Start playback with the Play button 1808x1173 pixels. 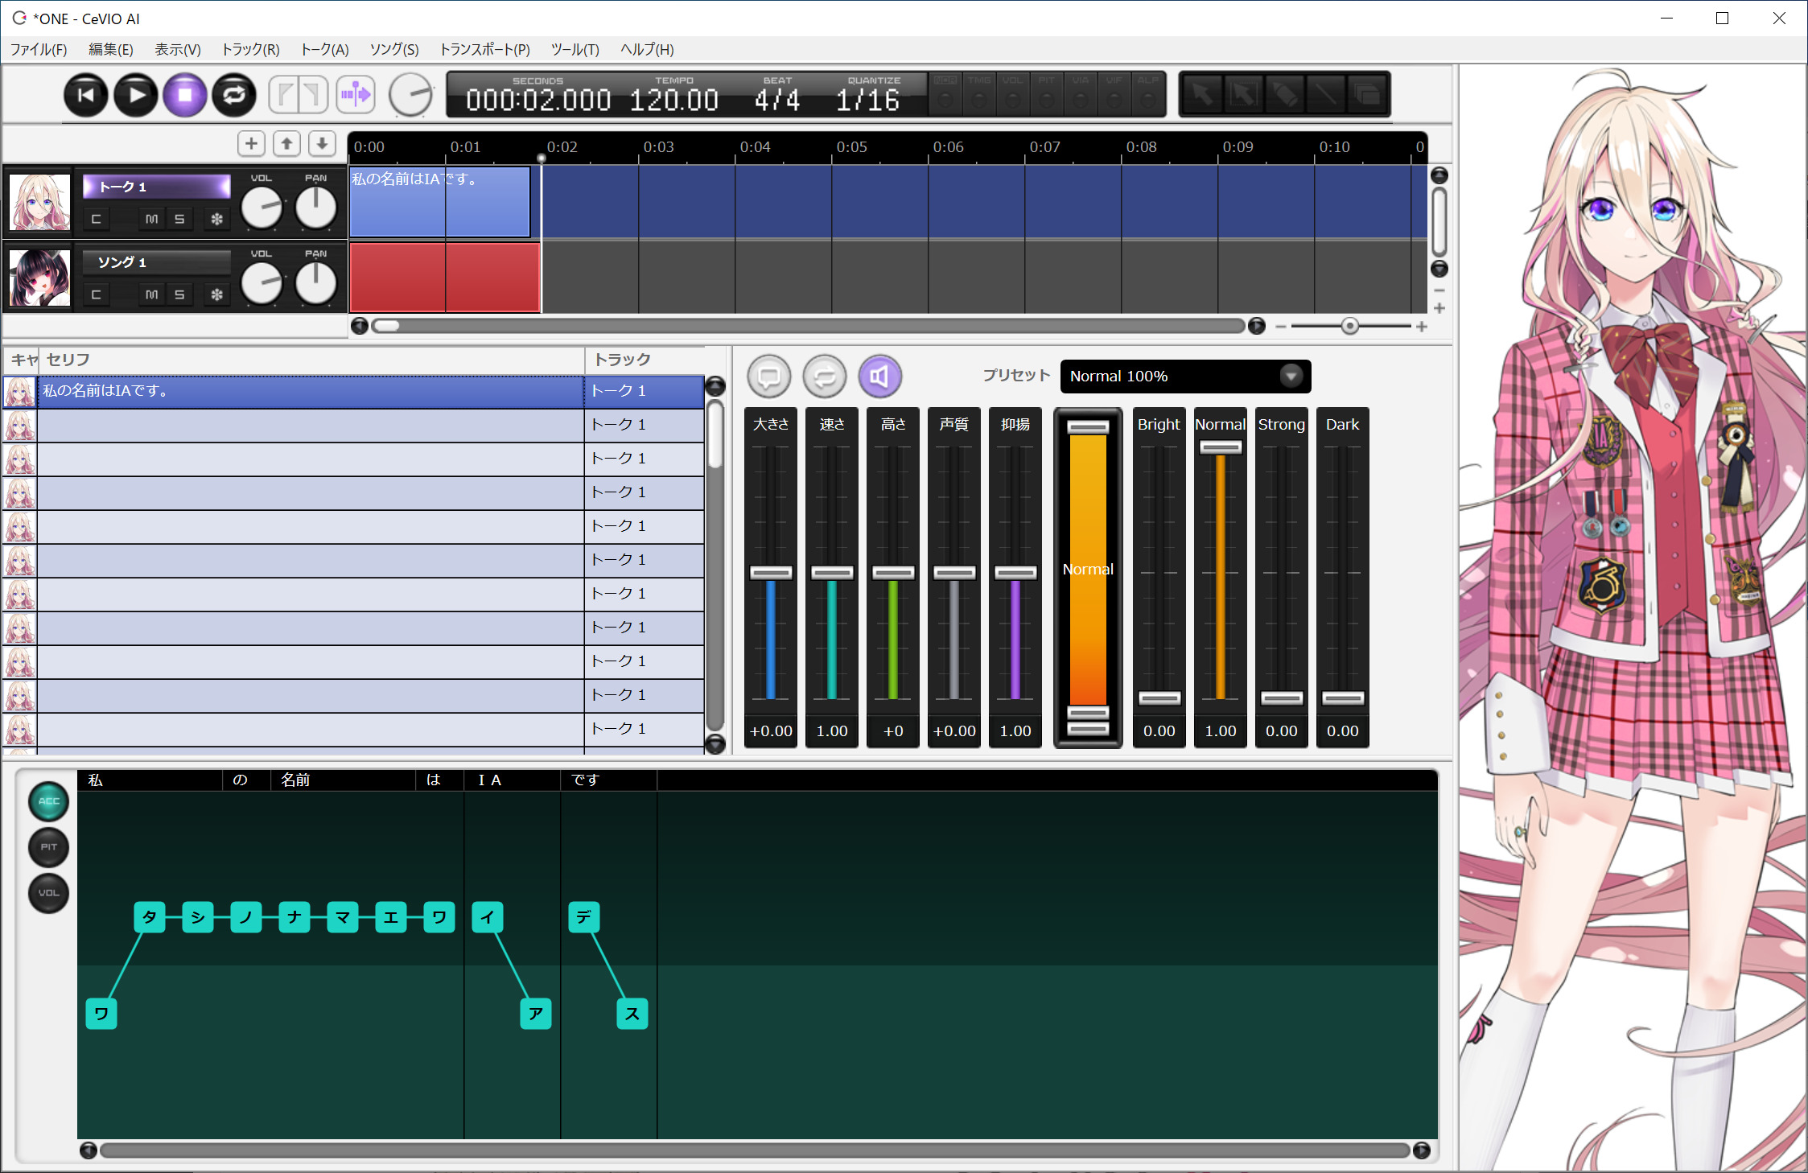[x=136, y=95]
